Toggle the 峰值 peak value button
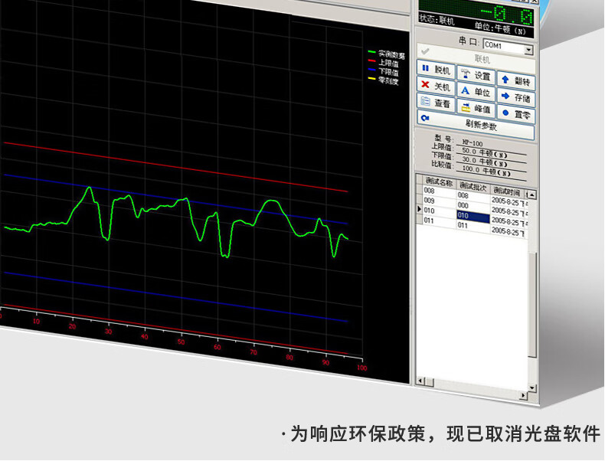This screenshot has height=461, width=605. pos(476,109)
